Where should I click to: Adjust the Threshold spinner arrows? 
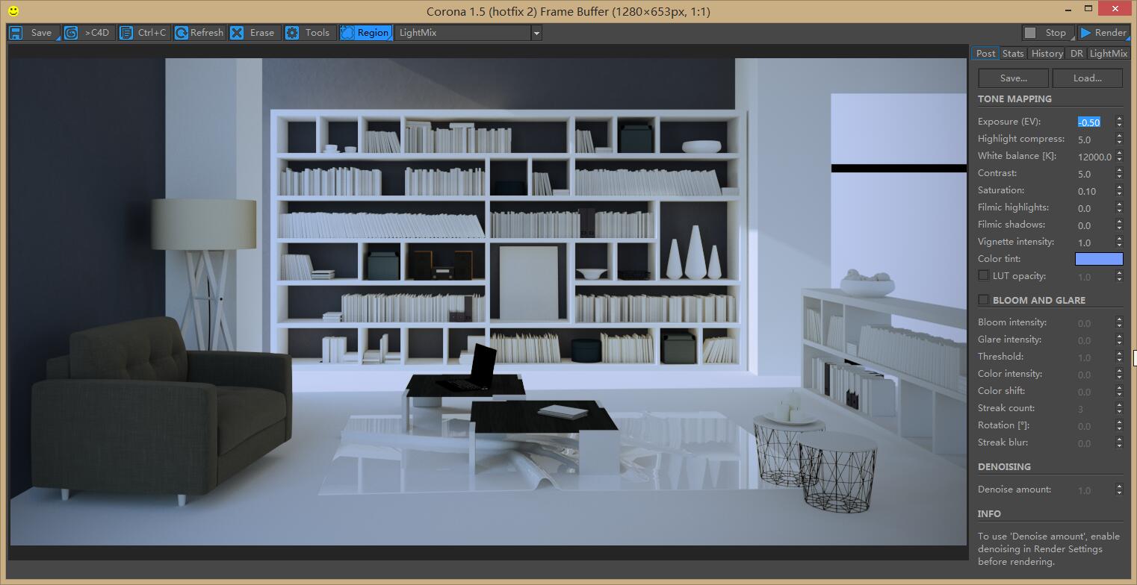tap(1119, 357)
